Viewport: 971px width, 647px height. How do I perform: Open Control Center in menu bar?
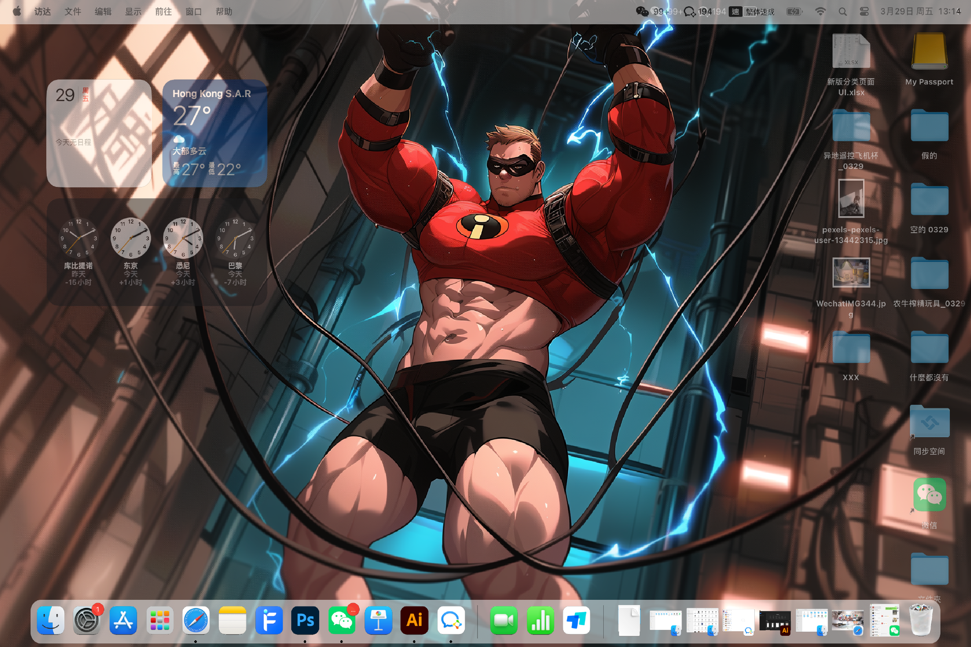click(864, 12)
